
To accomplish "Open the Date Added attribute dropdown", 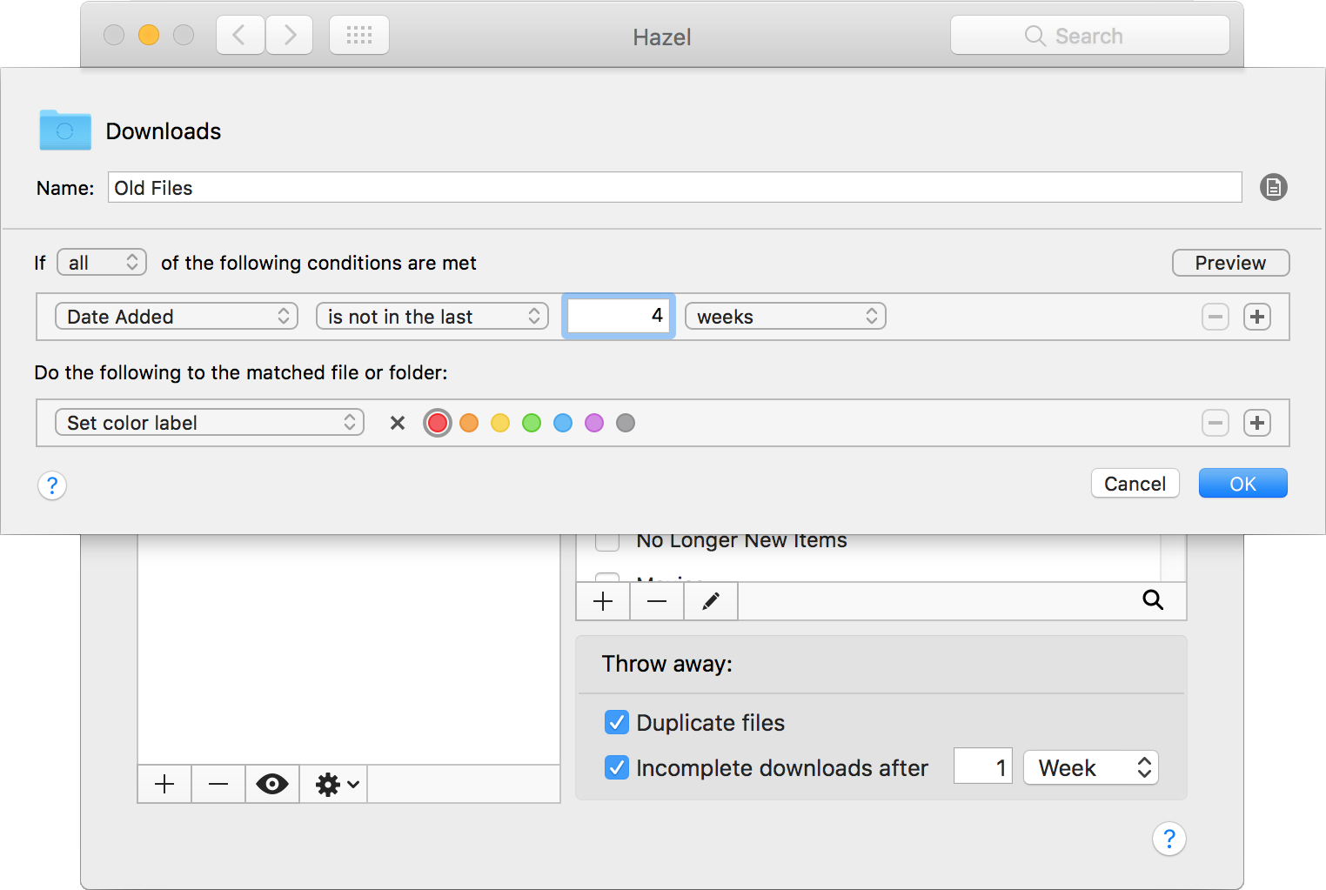I will click(x=177, y=317).
